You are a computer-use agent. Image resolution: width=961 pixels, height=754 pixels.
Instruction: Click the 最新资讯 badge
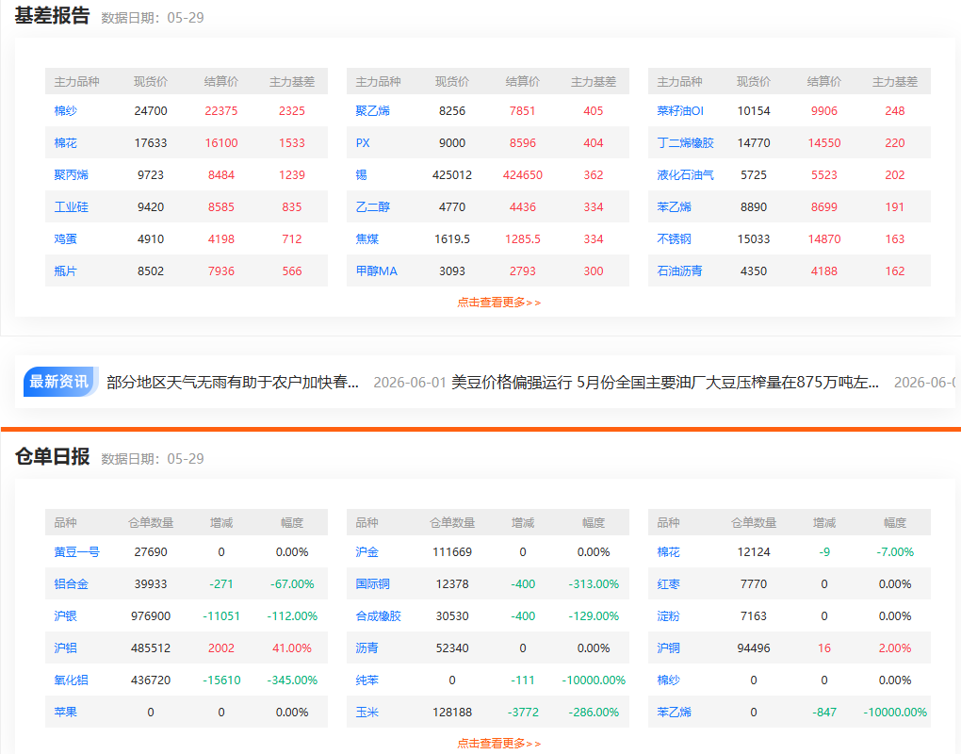(59, 382)
